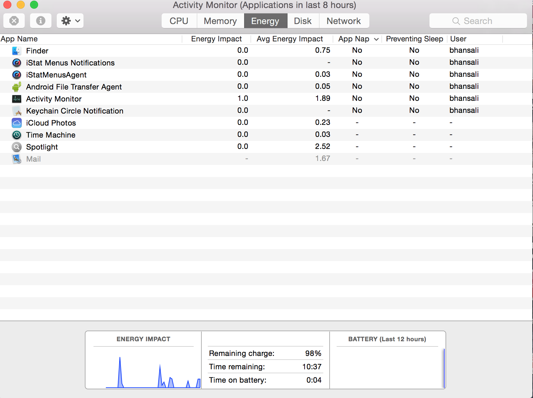Click the Finder app icon
The width and height of the screenshot is (533, 398).
pos(17,51)
